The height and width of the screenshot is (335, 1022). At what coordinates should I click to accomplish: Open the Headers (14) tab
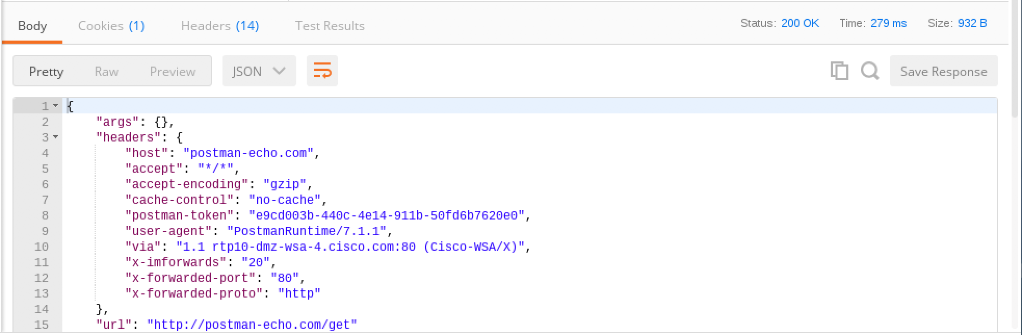point(219,26)
